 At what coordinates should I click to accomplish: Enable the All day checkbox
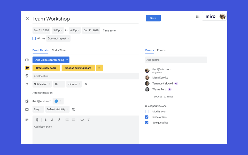tap(34, 38)
